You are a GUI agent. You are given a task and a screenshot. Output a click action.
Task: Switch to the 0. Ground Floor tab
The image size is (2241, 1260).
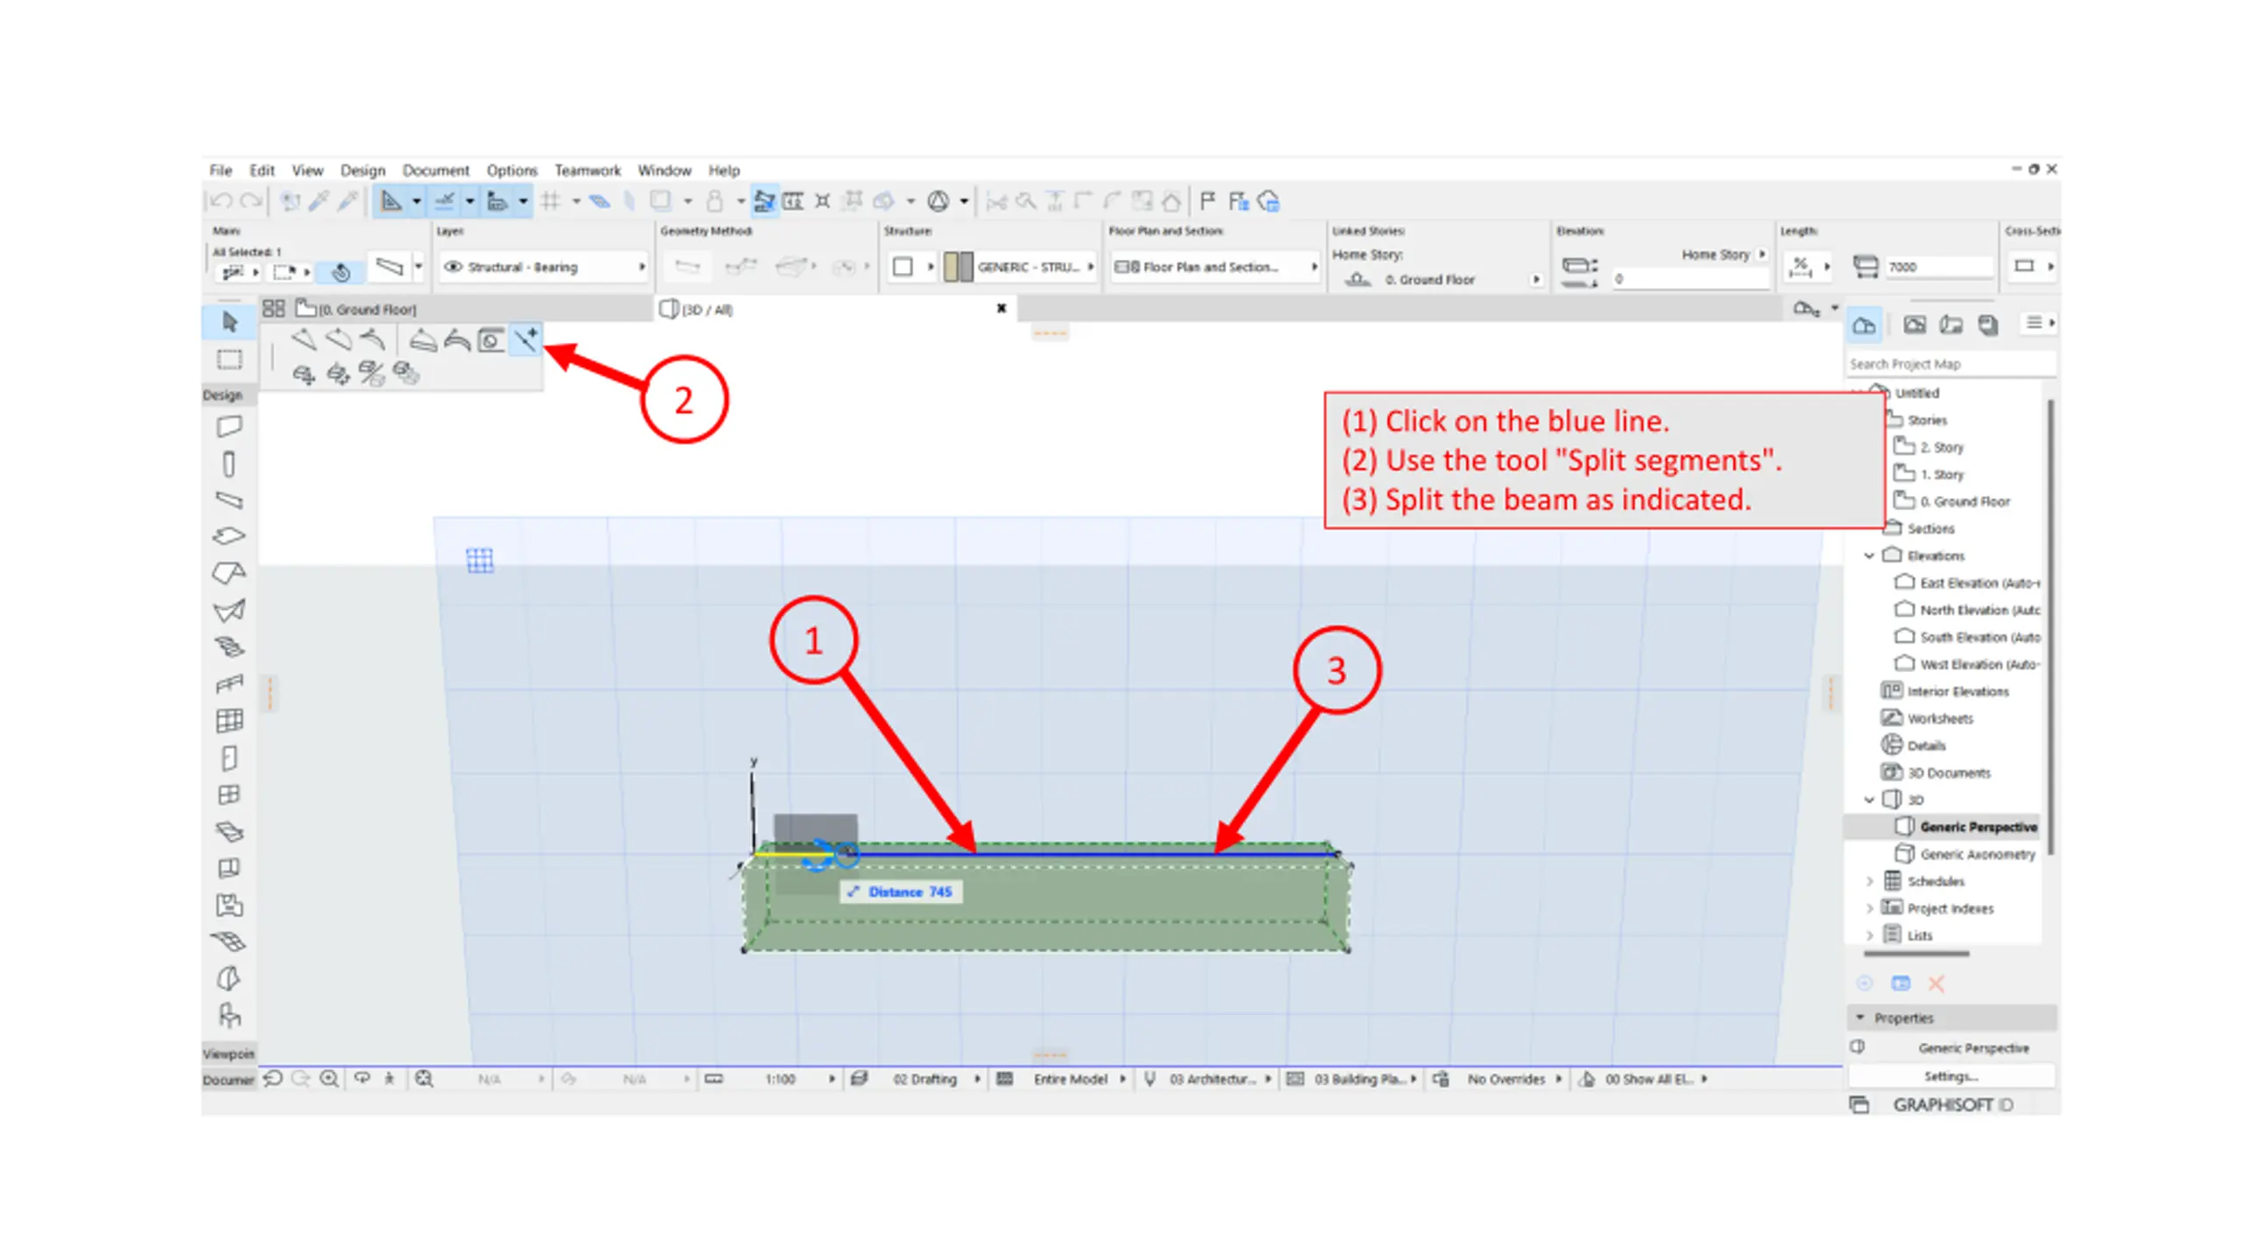(x=357, y=309)
